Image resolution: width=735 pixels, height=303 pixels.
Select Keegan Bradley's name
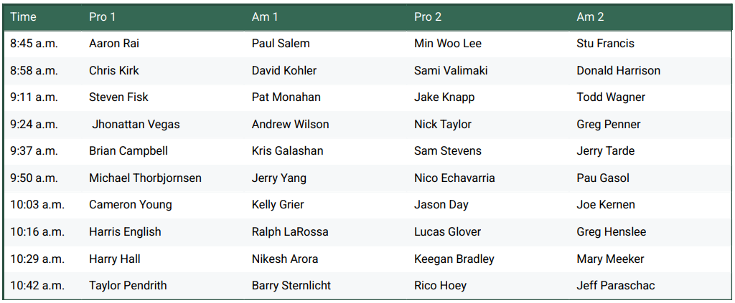pos(454,259)
